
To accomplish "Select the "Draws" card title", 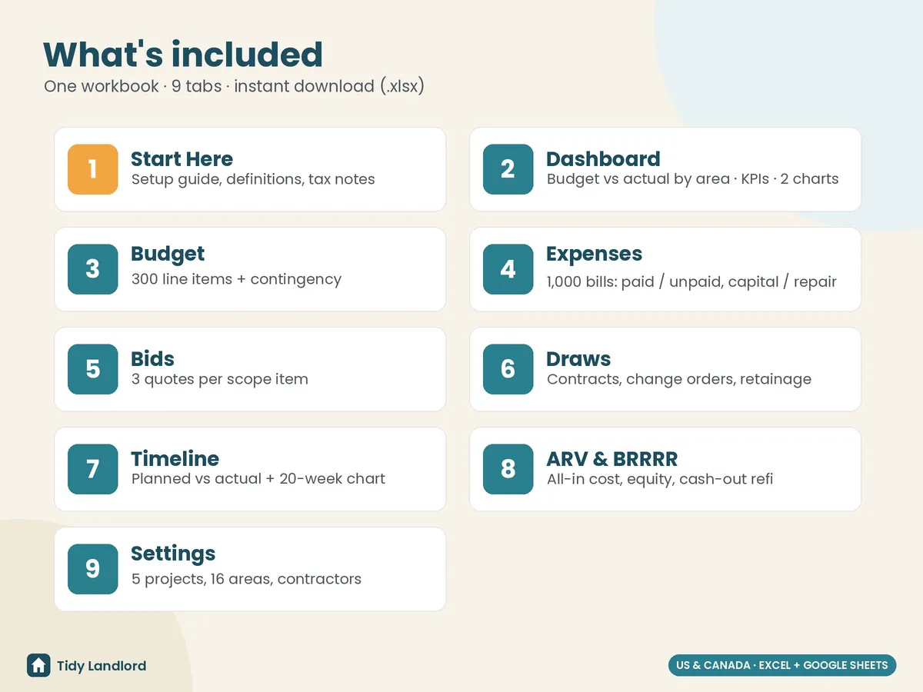I will click(x=578, y=359).
